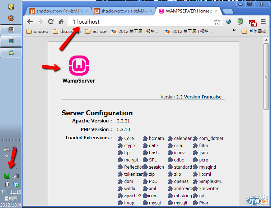This screenshot has height=208, width=271.
Task: Launch Firefox from the sidebar
Action: pyautogui.click(x=11, y=18)
